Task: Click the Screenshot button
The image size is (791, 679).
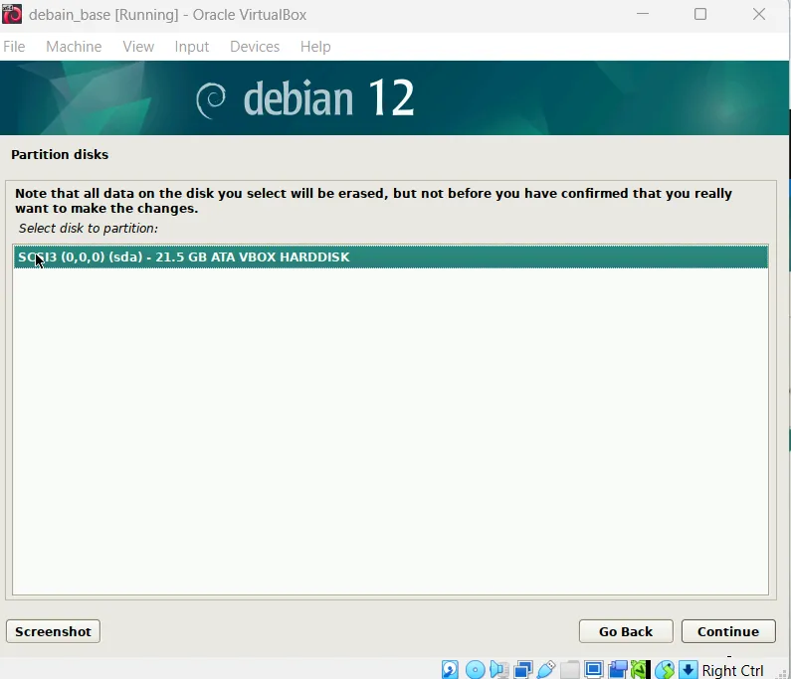Action: click(53, 631)
